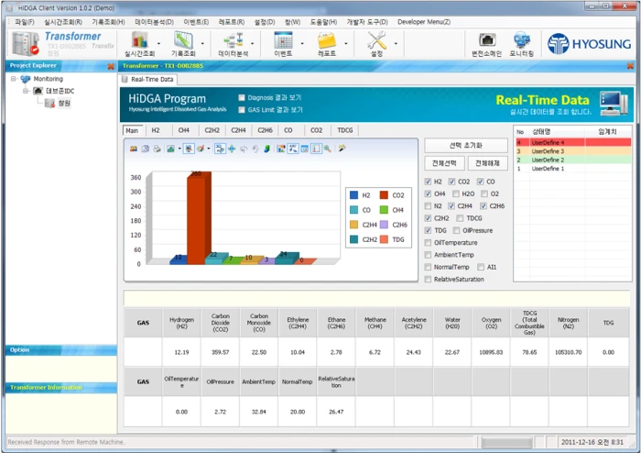Toggle the ABC point labels icon
Screen dimensions: 641x453
click(x=293, y=149)
